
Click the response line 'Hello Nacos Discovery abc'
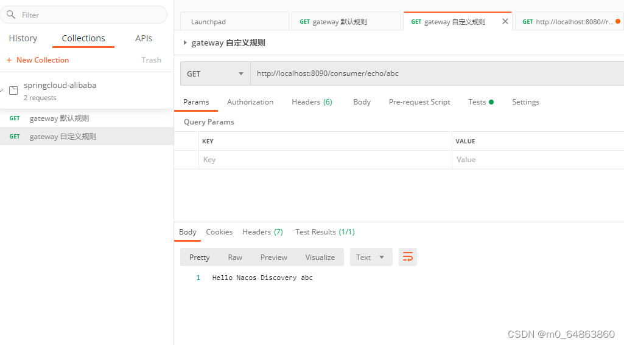click(262, 278)
